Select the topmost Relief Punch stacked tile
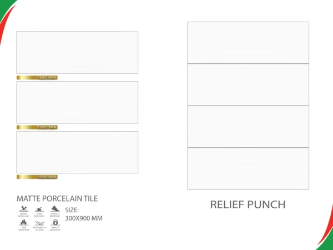333x250 pixels. click(248, 43)
